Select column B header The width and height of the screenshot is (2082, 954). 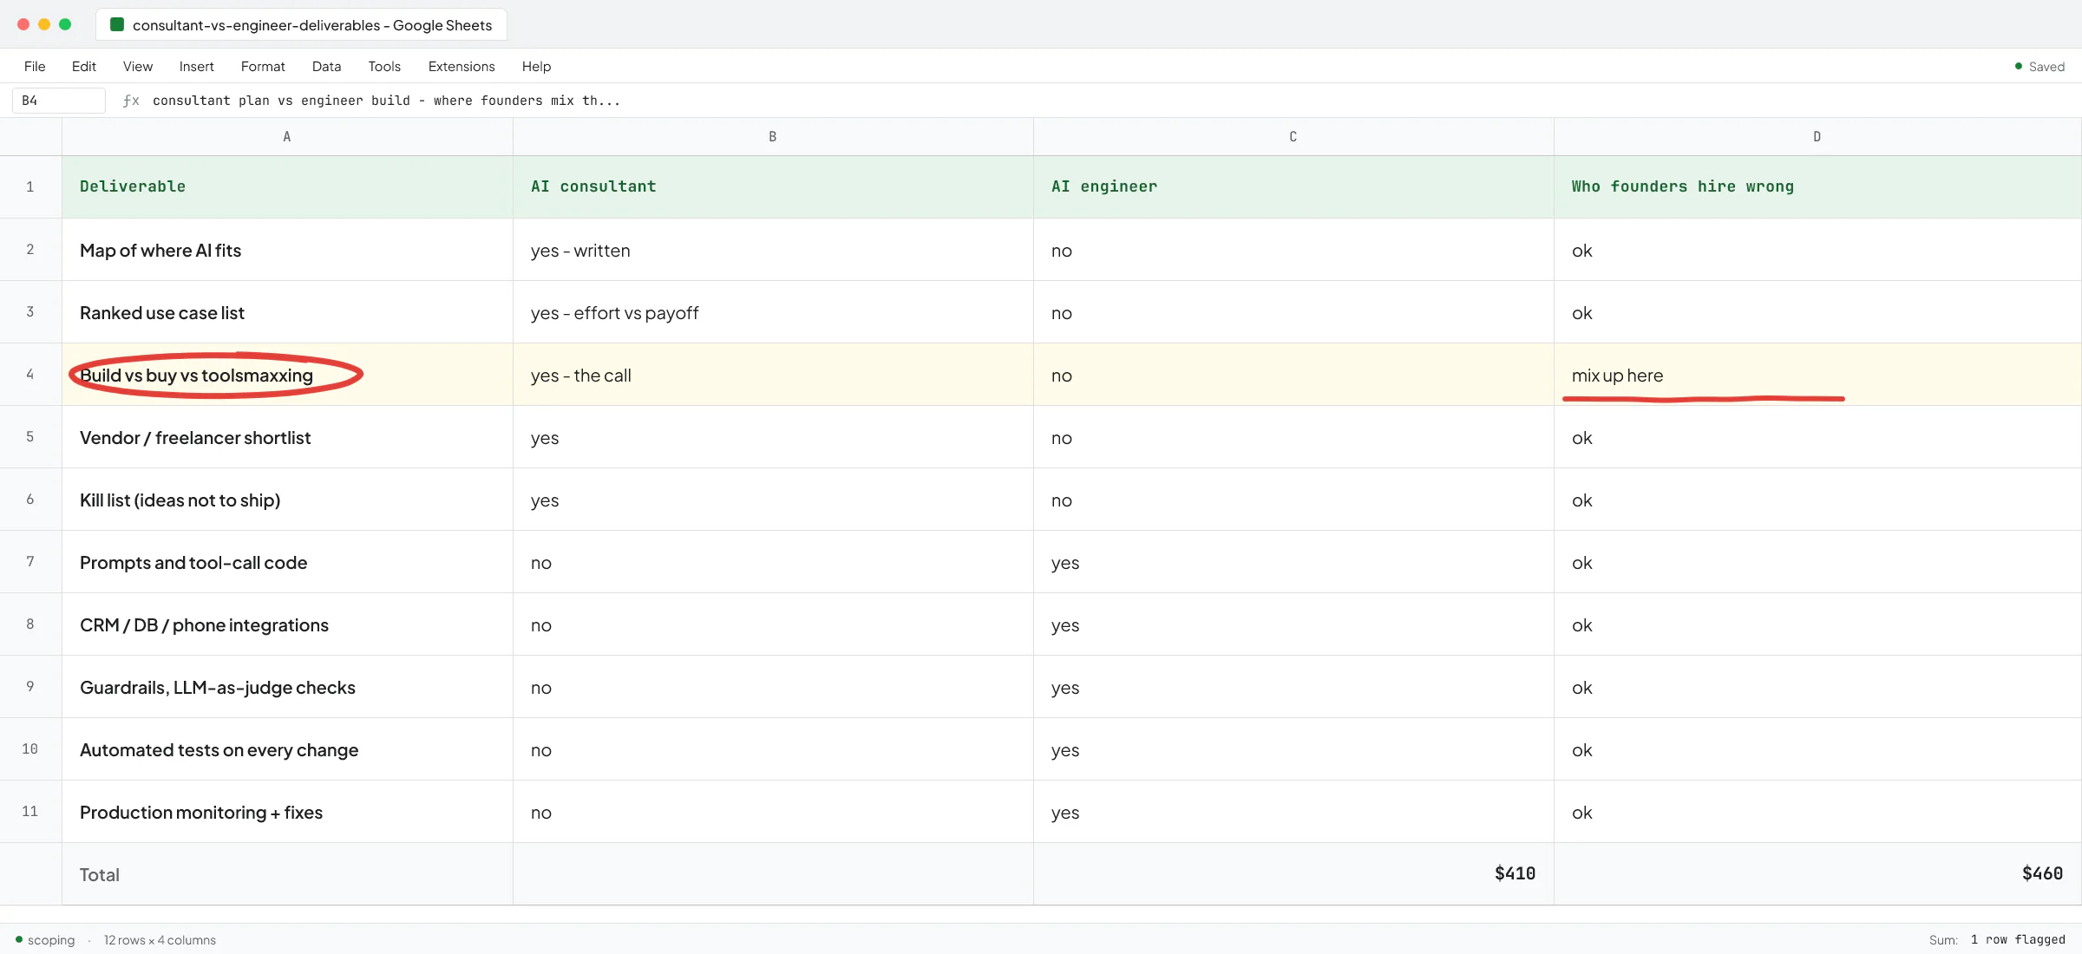[773, 137]
